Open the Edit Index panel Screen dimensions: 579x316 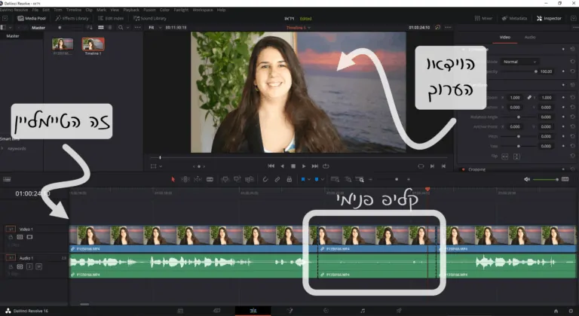[x=111, y=18]
